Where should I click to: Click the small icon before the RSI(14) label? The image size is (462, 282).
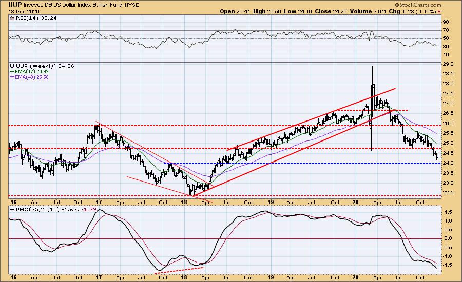11,18
